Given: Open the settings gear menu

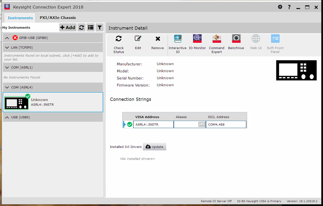Looking at the screenshot, I should pyautogui.click(x=280, y=7).
